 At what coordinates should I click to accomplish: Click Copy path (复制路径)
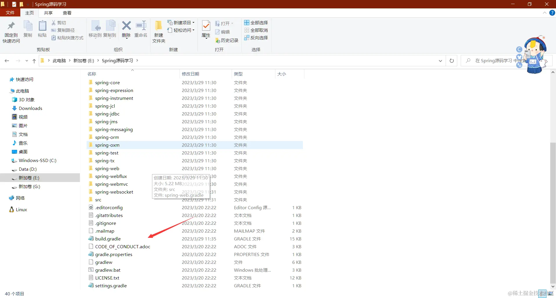(x=63, y=30)
